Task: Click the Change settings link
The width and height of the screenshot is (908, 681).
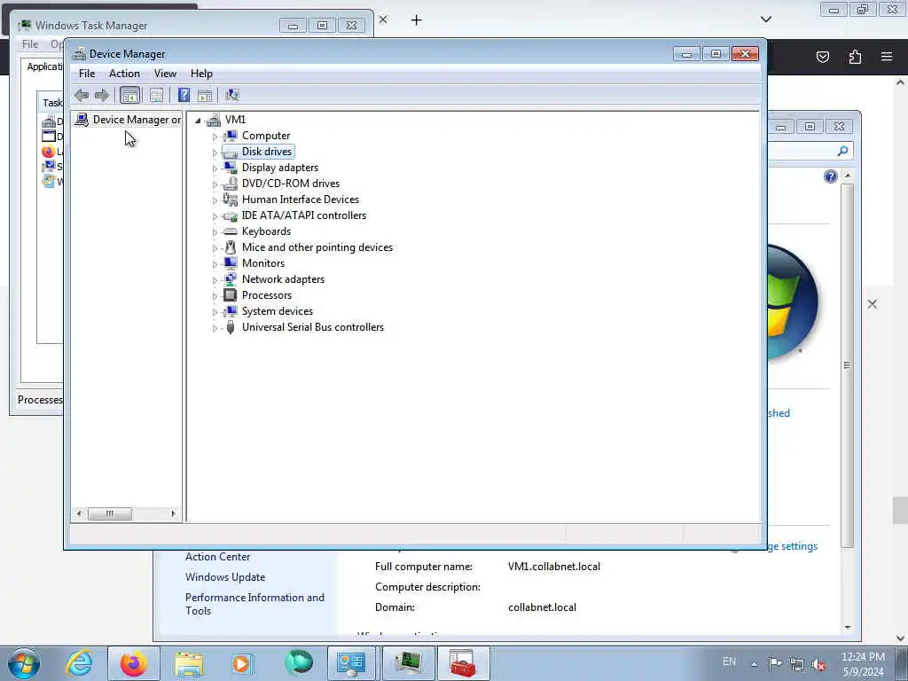Action: [792, 546]
